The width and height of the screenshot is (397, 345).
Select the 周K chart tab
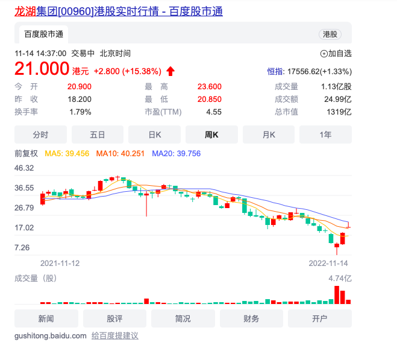[x=211, y=135]
